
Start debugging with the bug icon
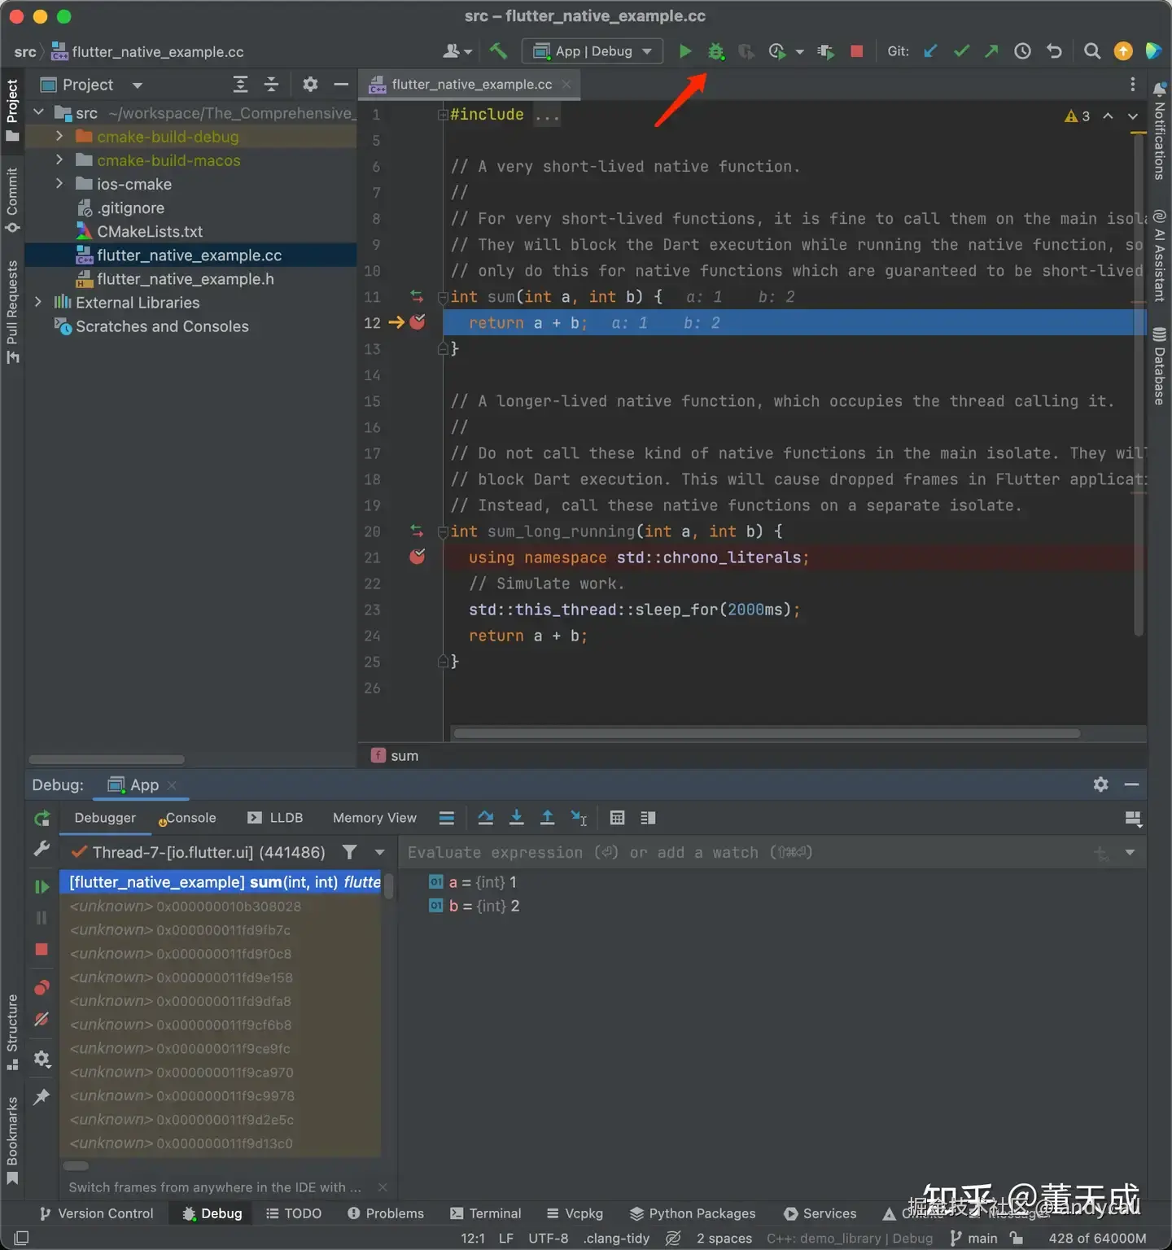716,51
